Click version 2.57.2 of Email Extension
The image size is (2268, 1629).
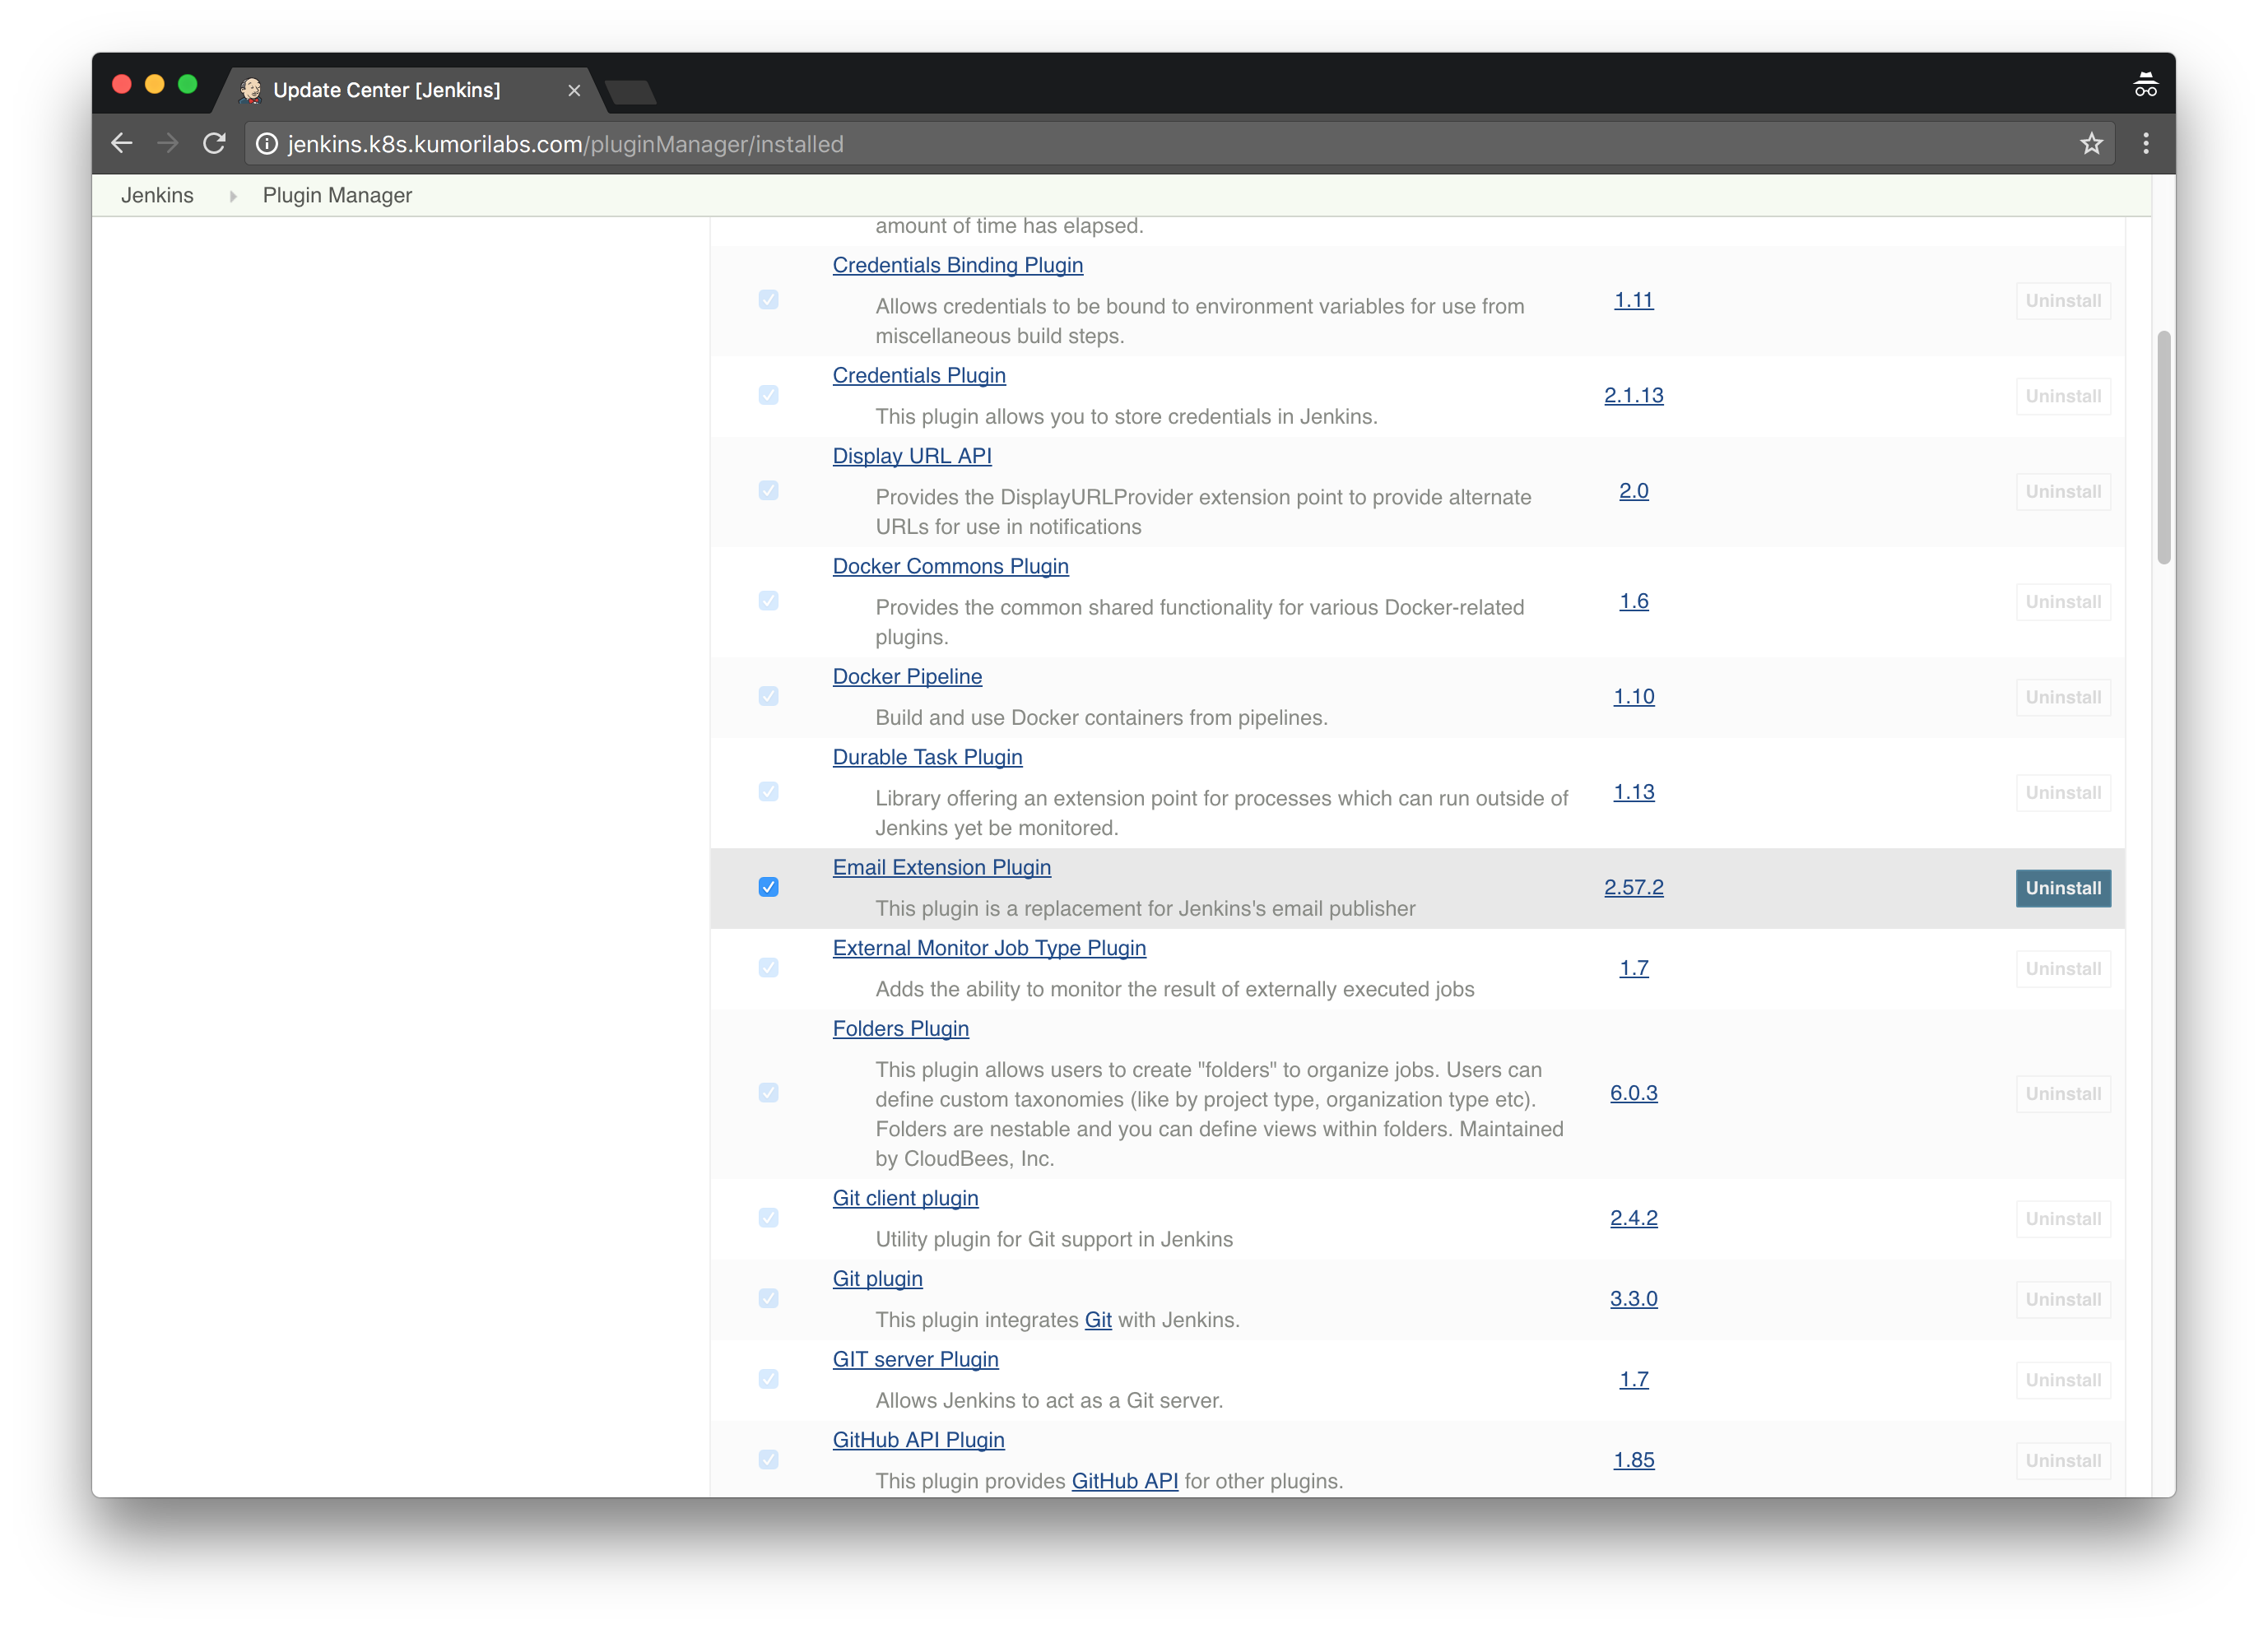point(1633,887)
